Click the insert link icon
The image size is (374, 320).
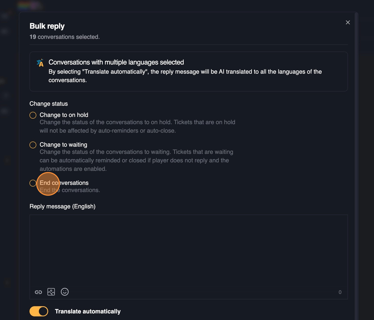tap(38, 292)
